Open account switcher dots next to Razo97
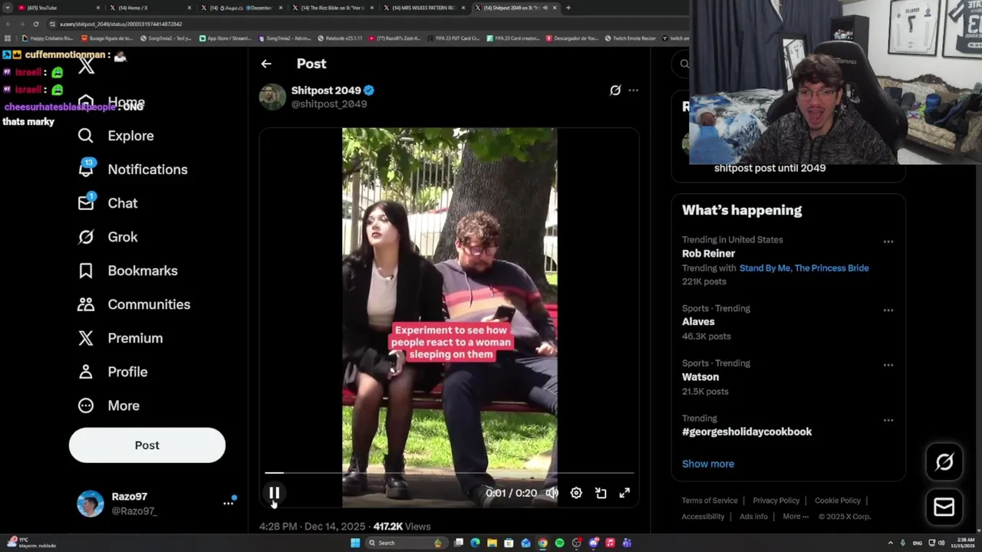 coord(228,503)
